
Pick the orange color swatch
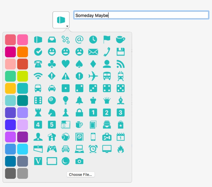22,52
